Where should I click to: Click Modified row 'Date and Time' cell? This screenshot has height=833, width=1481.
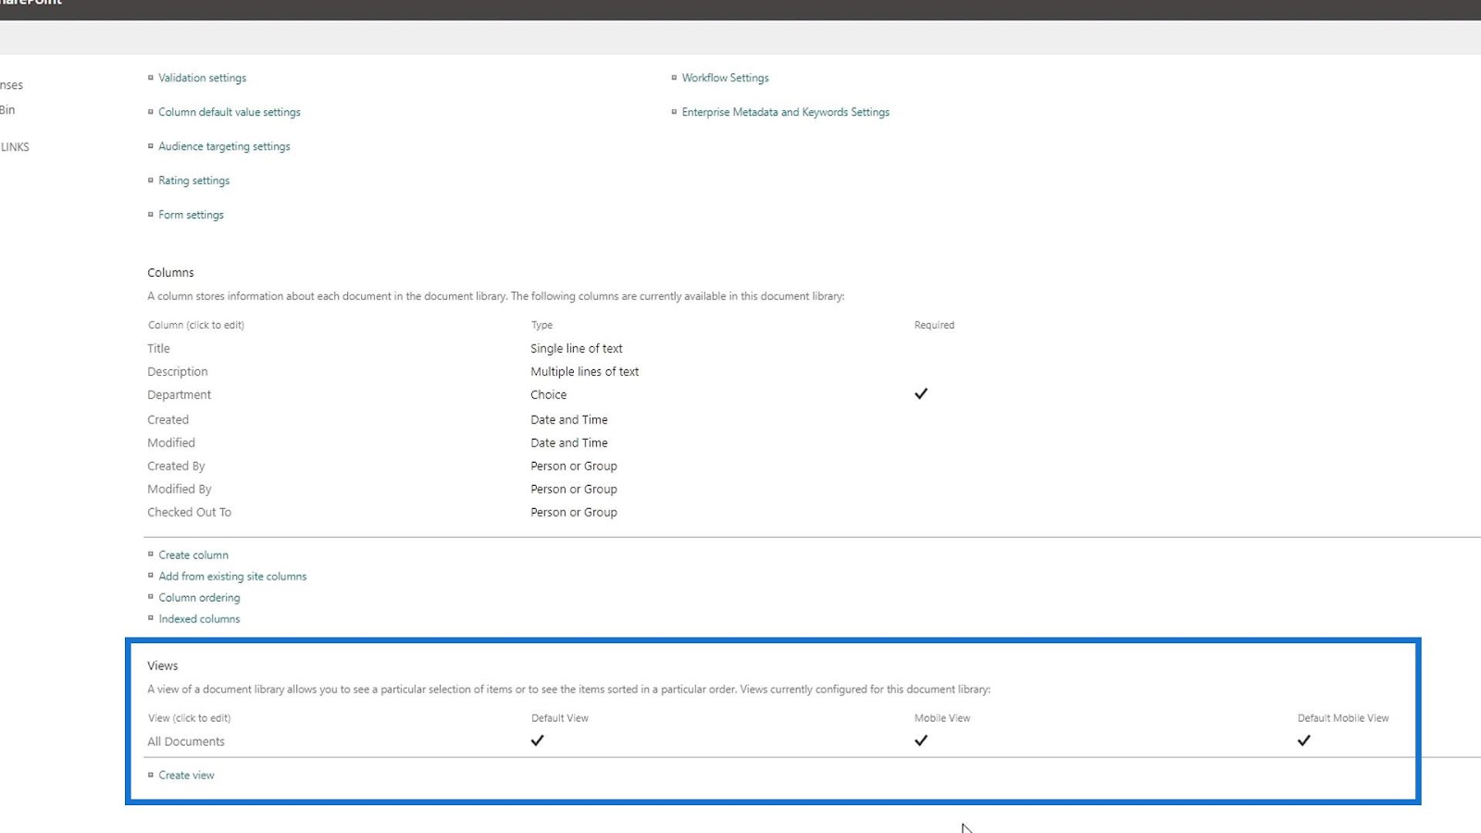(x=569, y=443)
